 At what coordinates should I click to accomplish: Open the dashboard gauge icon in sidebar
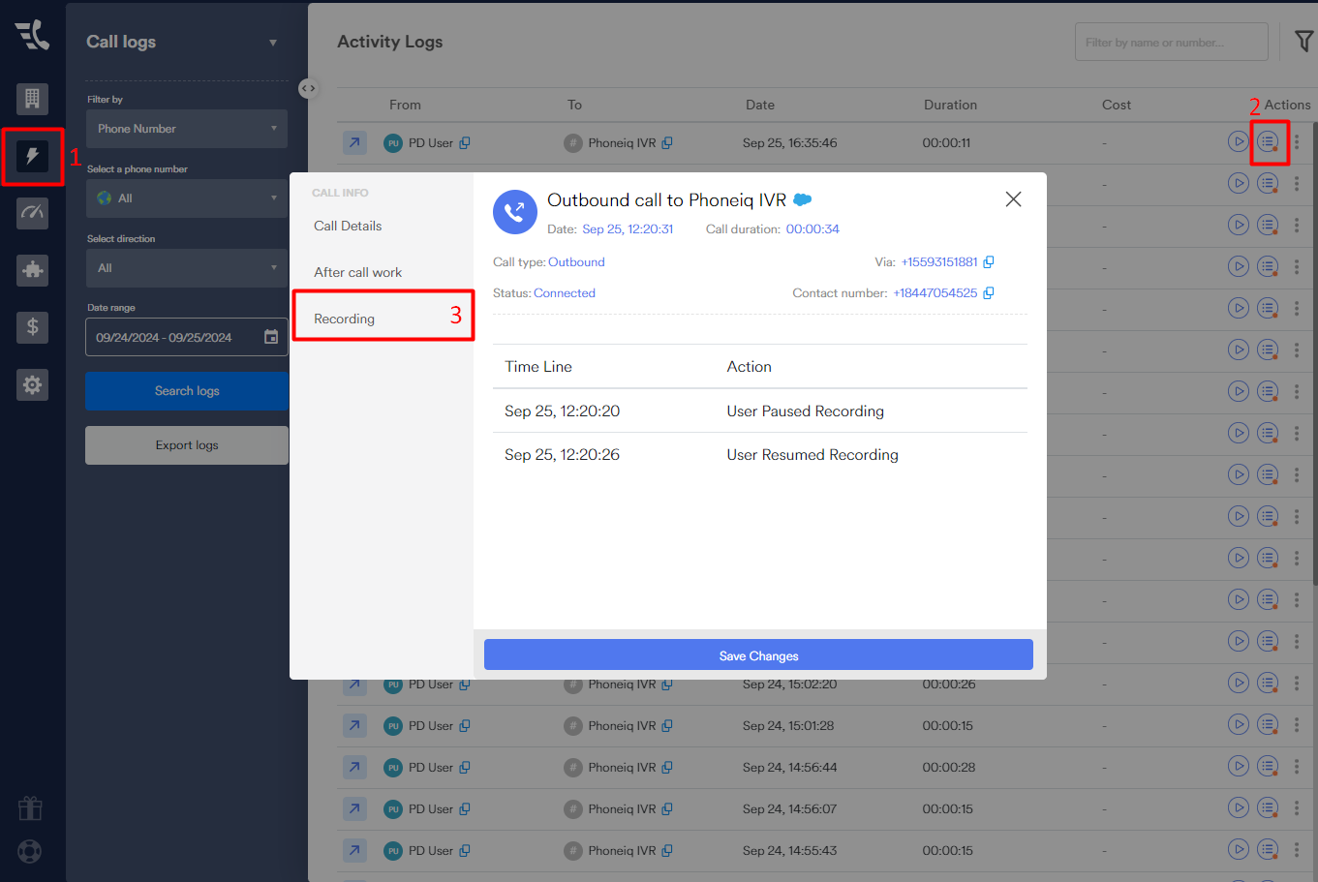[32, 213]
